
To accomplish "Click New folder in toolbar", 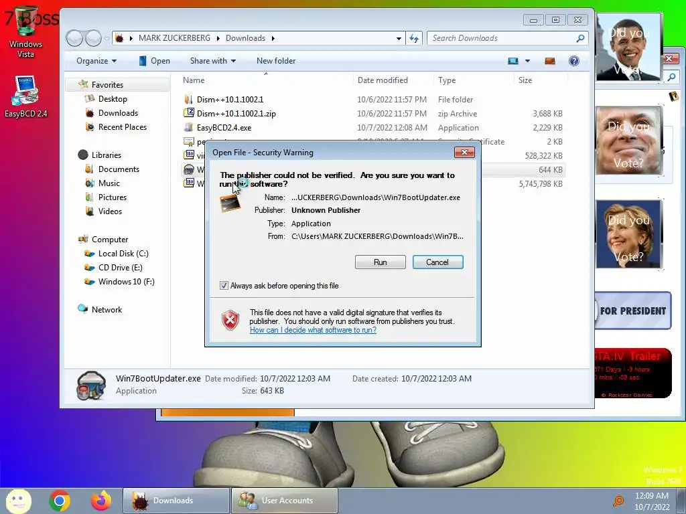I will (275, 61).
